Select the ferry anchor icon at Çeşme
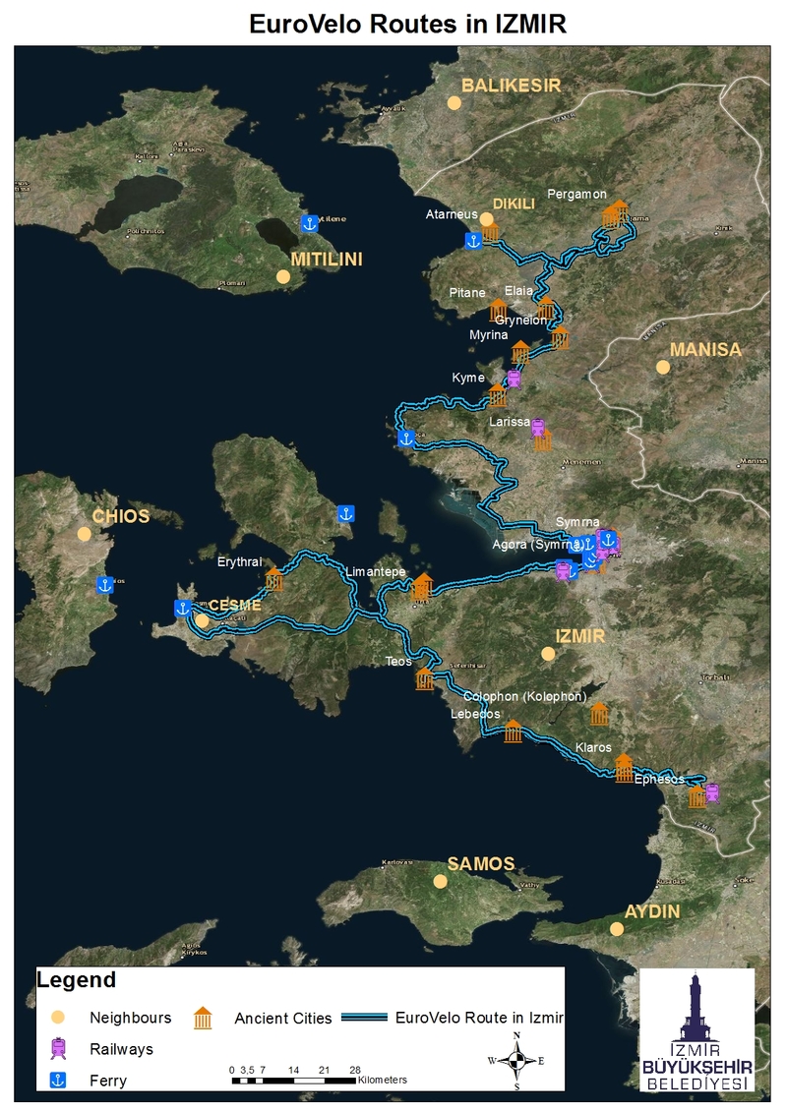 (182, 608)
